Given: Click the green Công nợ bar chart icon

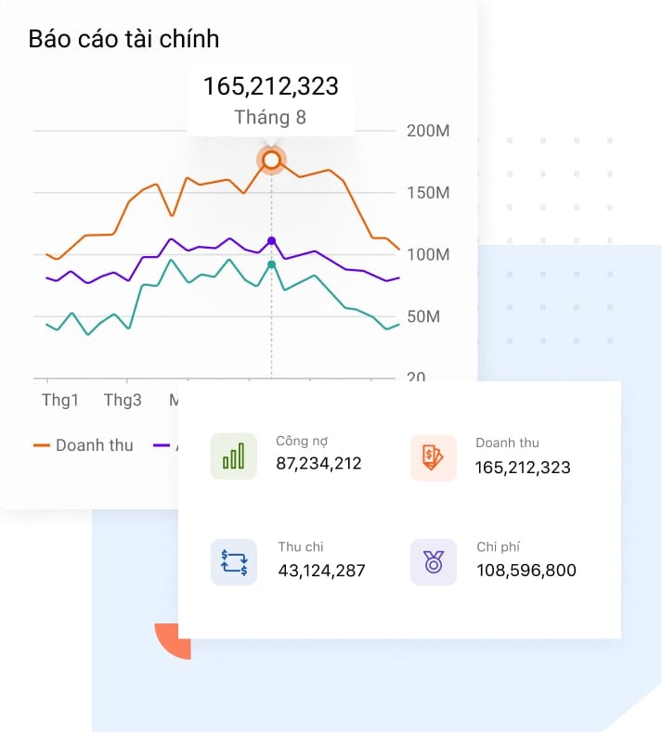Looking at the screenshot, I should [x=234, y=456].
